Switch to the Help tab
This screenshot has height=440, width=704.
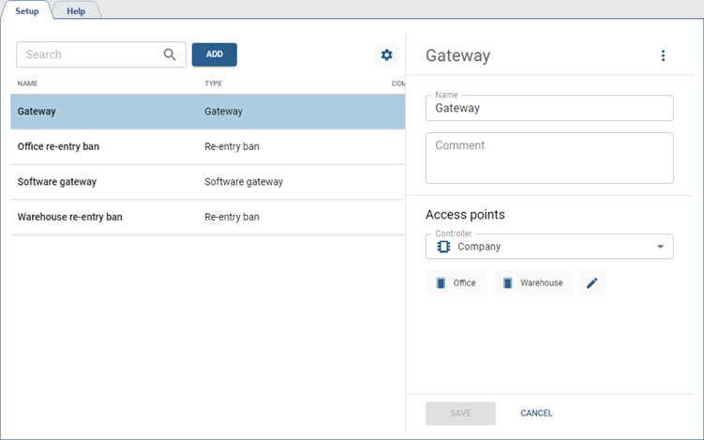[76, 11]
